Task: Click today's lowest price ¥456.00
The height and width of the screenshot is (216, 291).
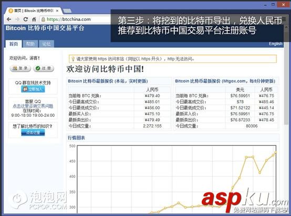Action: click(152, 108)
